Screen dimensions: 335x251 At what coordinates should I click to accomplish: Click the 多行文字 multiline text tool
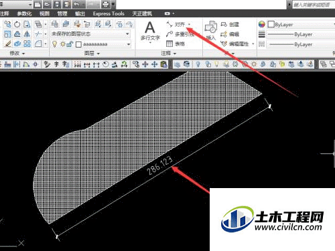(x=150, y=31)
